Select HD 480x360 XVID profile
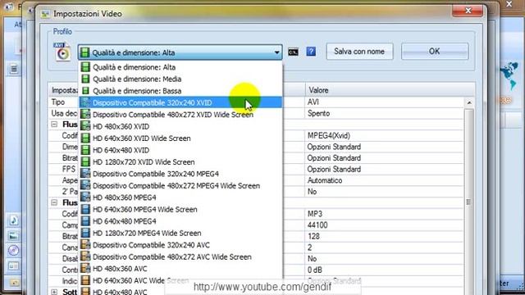The width and height of the screenshot is (525, 295). (180, 126)
